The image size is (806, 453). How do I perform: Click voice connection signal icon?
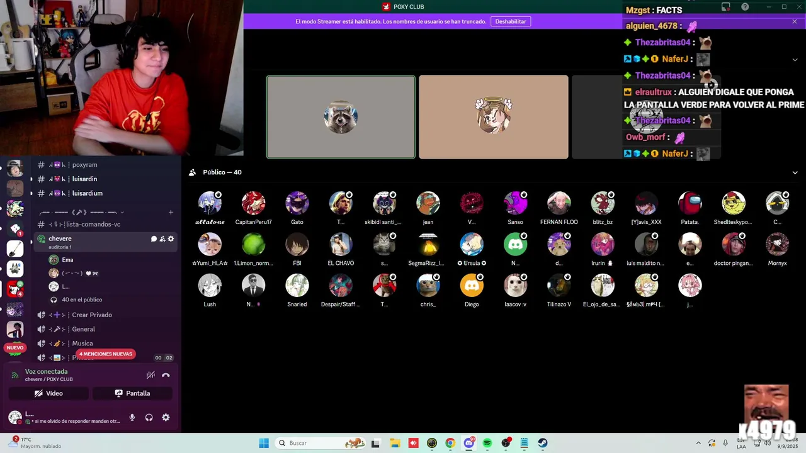15,375
